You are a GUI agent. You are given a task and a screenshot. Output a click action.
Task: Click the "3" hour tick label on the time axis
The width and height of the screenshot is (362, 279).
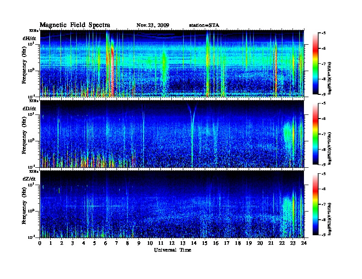[x=73, y=243]
